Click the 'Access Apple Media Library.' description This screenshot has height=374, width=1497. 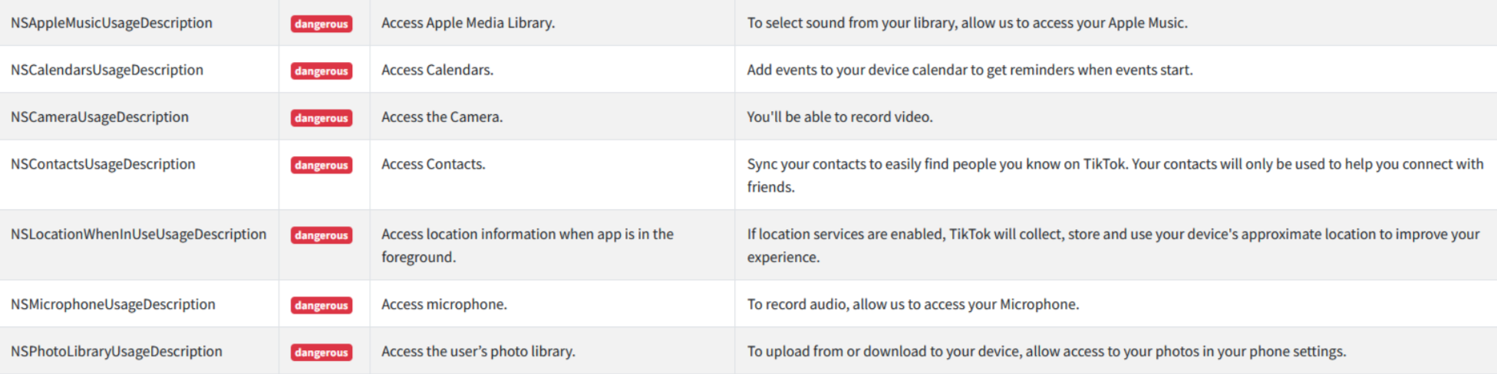[468, 23]
